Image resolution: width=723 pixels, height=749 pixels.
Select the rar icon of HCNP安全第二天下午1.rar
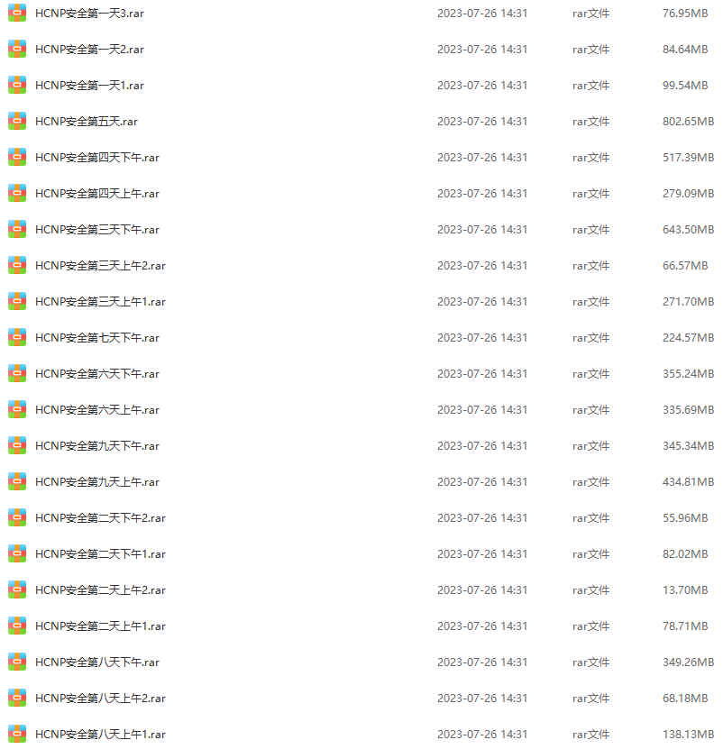17,554
